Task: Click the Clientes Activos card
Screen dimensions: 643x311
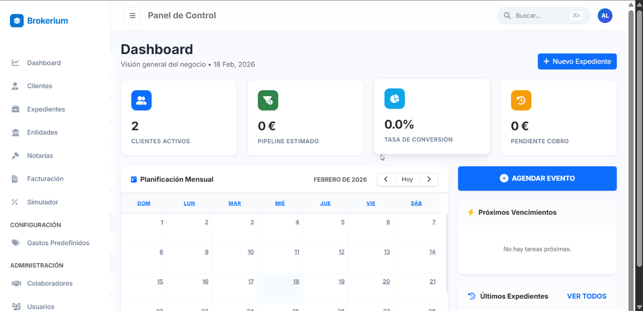Action: 179,118
